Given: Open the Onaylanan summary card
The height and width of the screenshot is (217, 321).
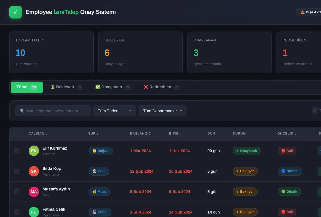Looking at the screenshot, I should 230,52.
